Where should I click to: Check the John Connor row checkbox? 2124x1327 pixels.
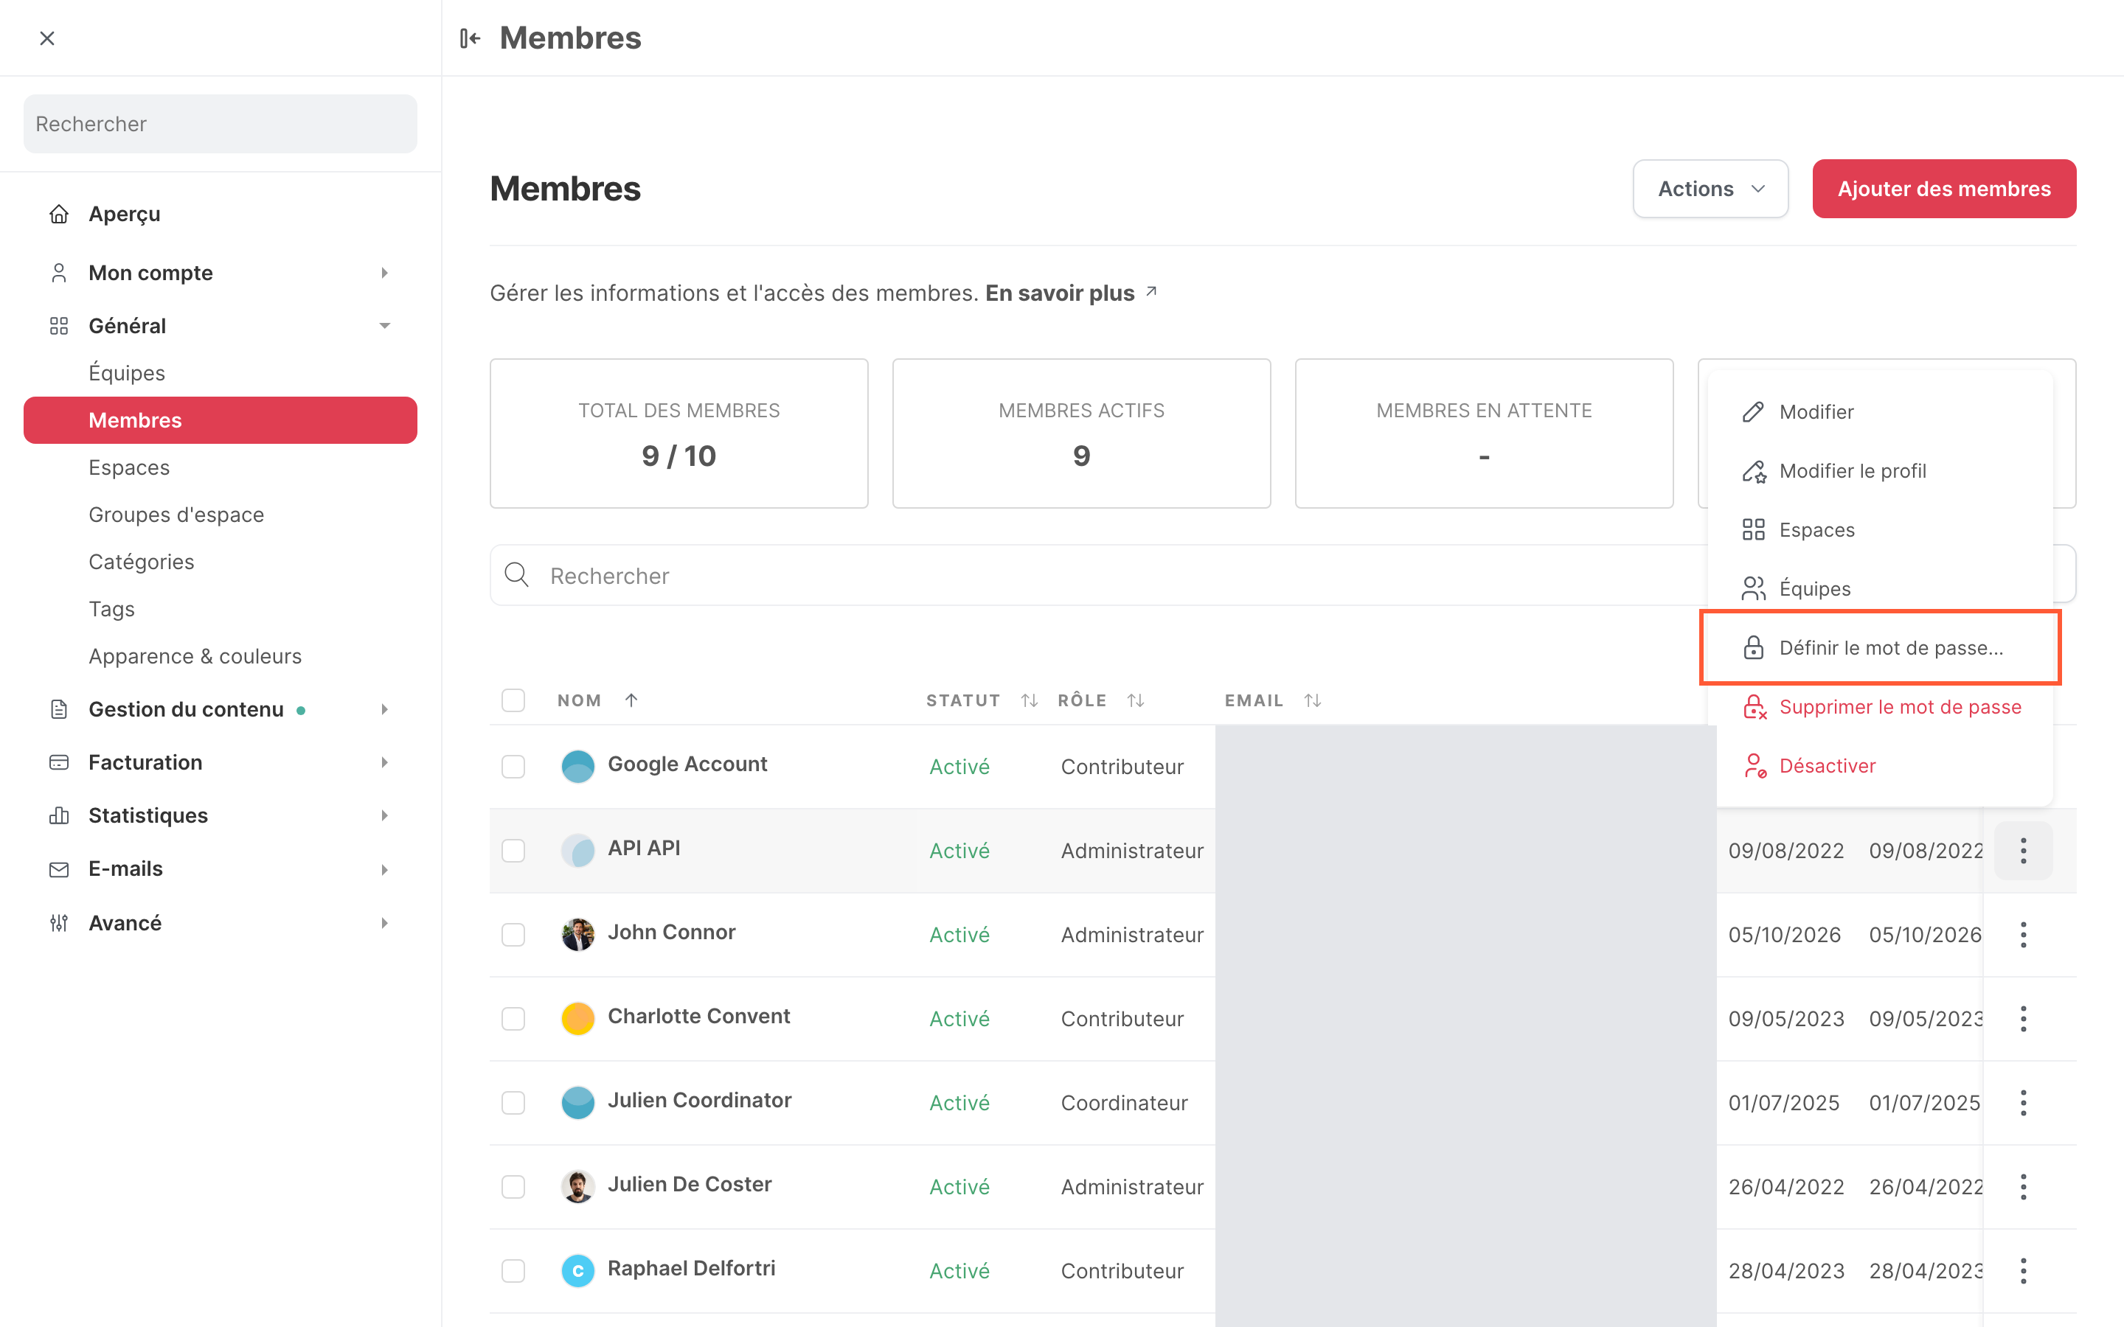pos(513,935)
